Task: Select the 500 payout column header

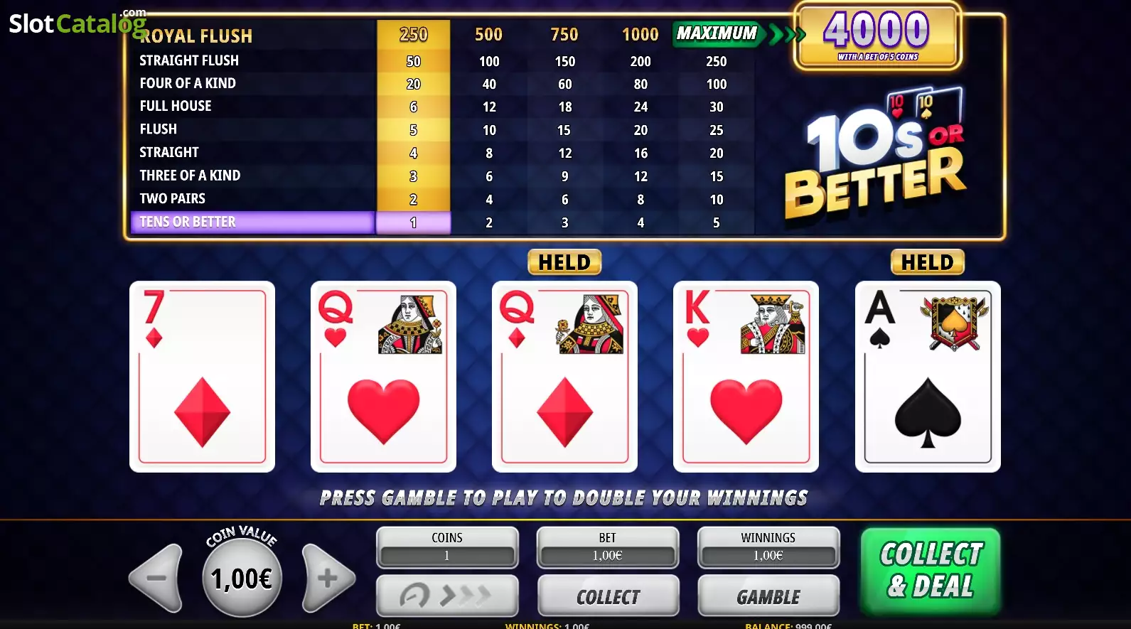Action: (489, 34)
